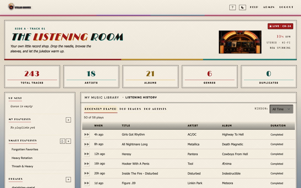Open Forgotten Favorites smart playlist
This screenshot has width=301, height=188.
[x=25, y=149]
